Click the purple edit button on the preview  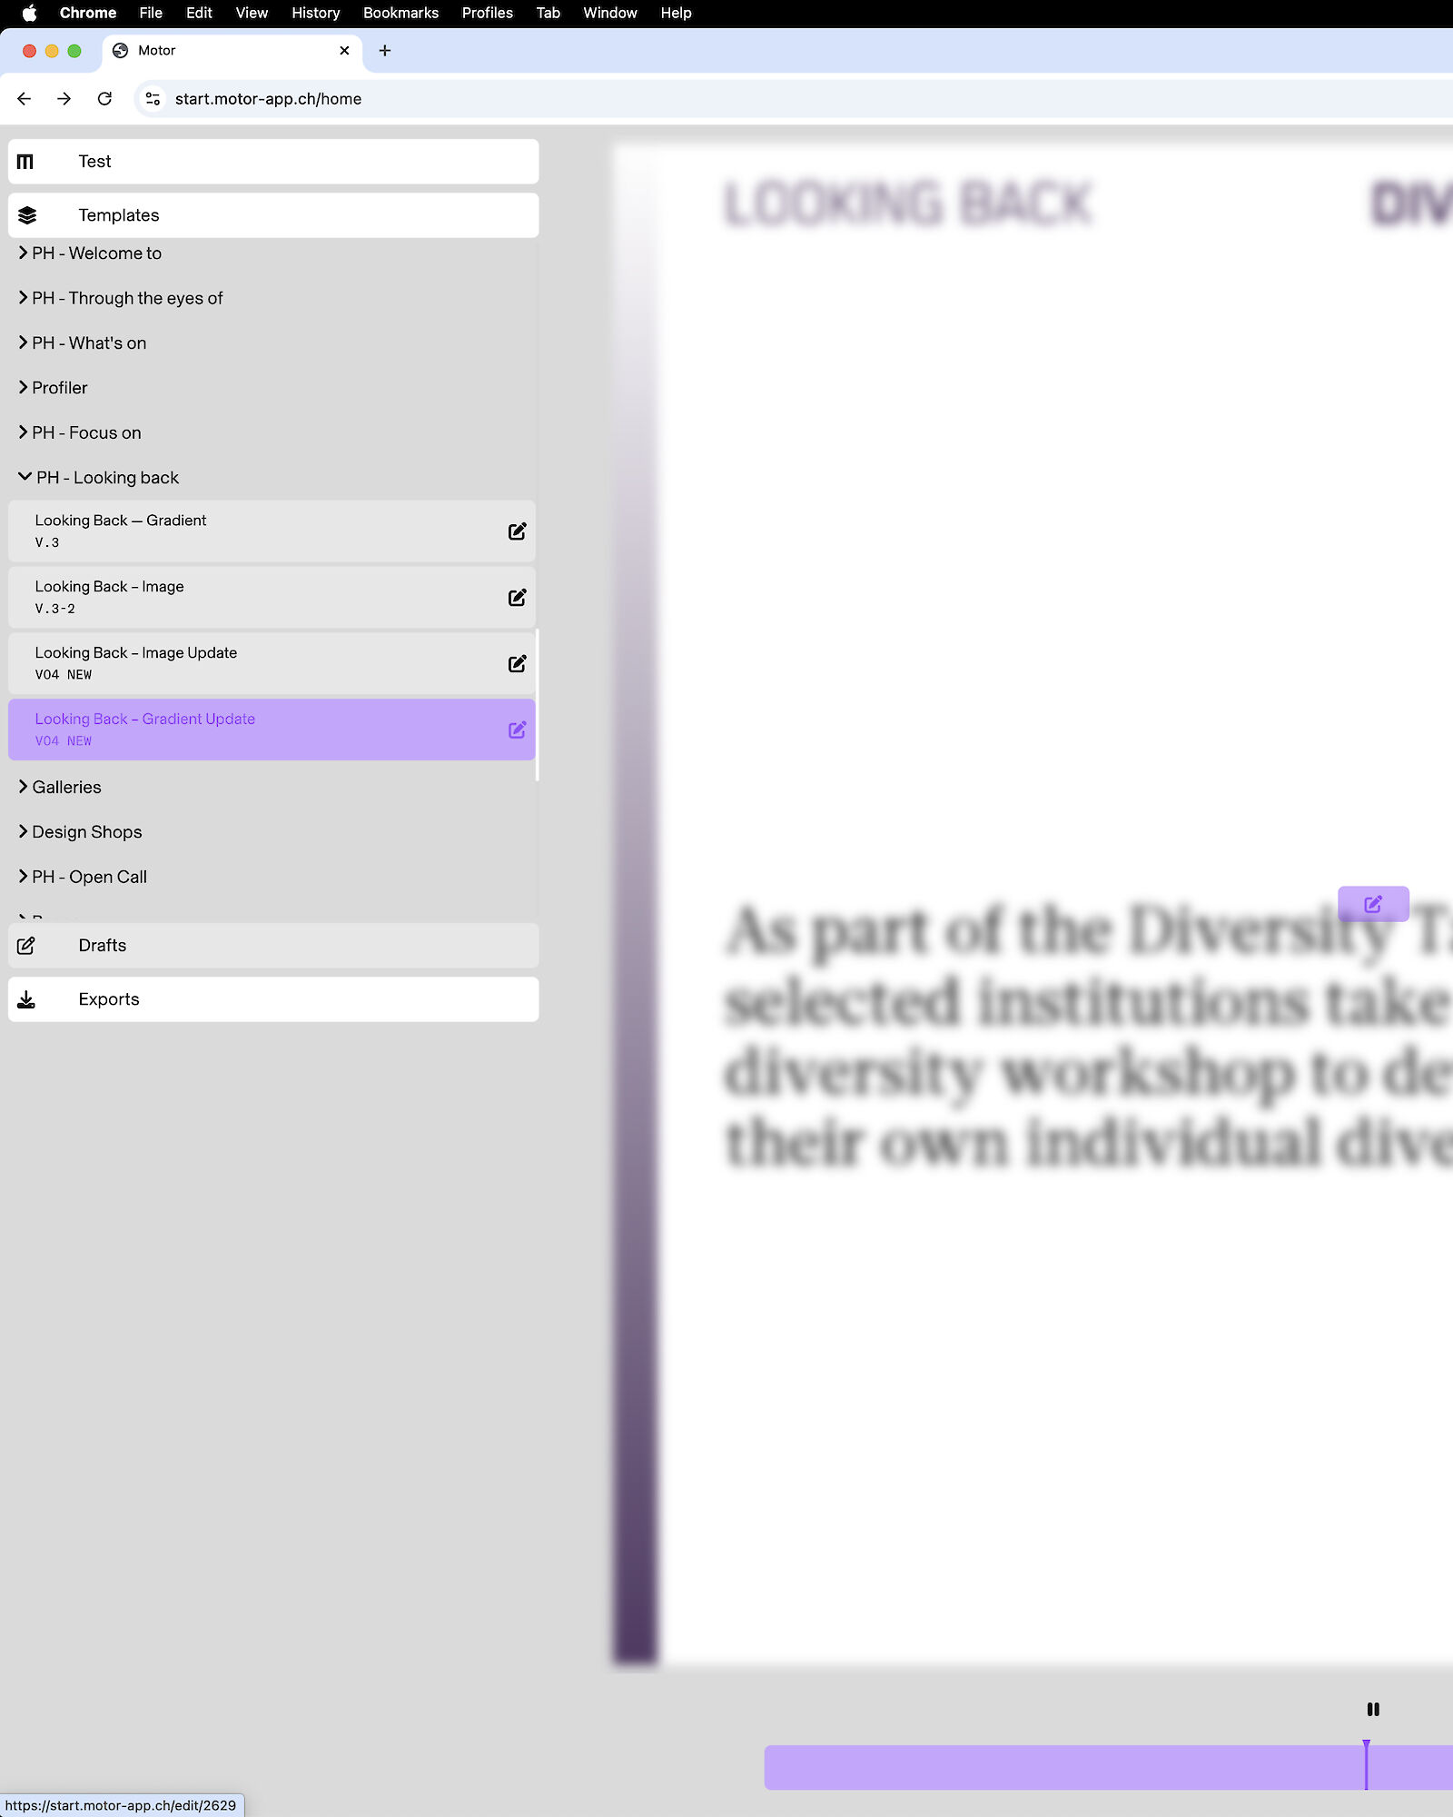click(x=1372, y=904)
